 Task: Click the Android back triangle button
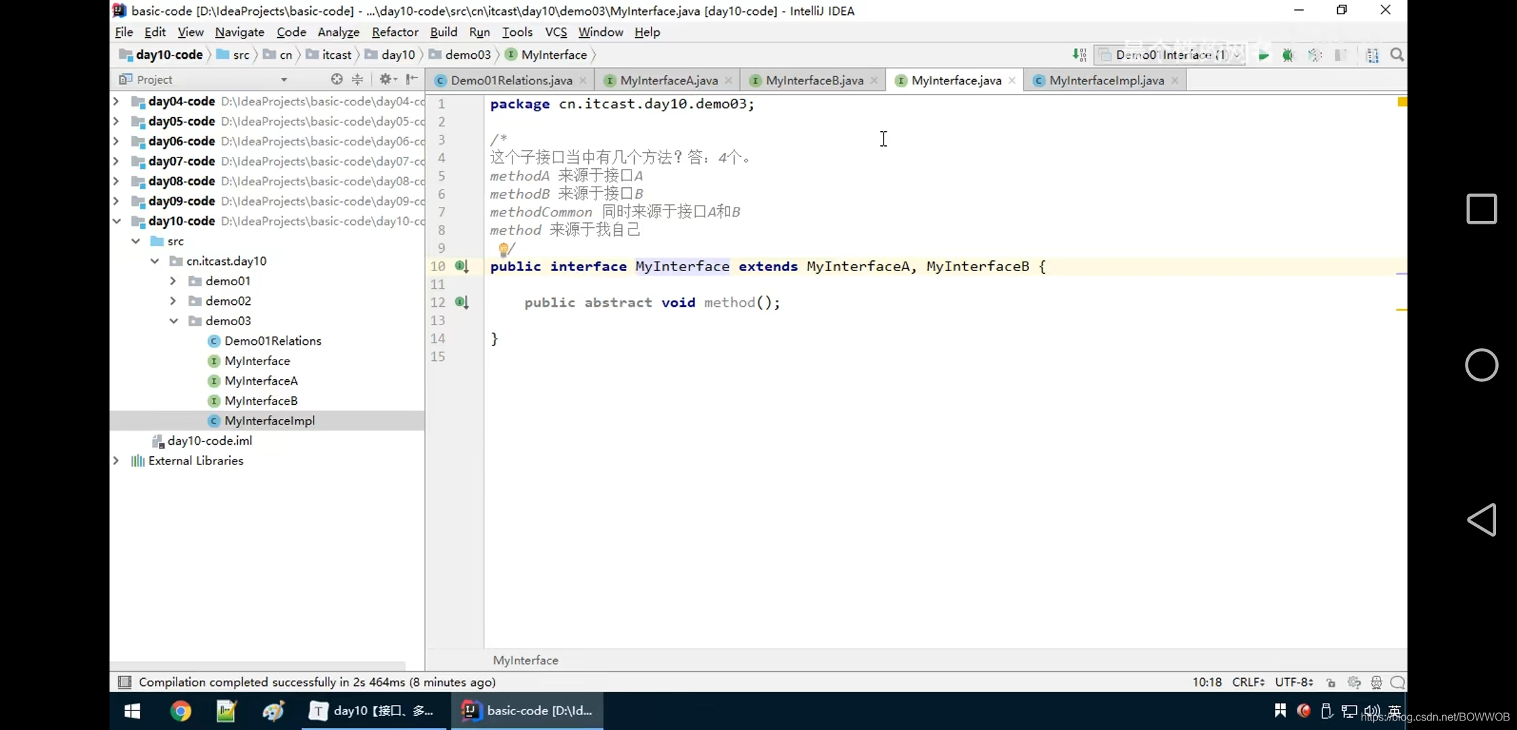point(1482,520)
